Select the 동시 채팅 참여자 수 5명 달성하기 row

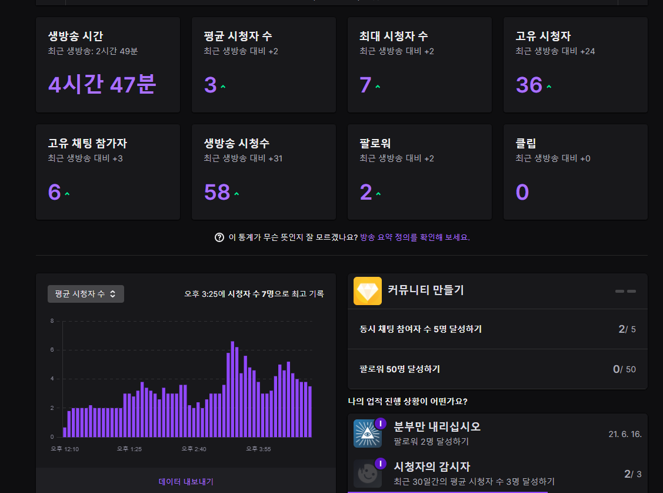click(x=497, y=329)
